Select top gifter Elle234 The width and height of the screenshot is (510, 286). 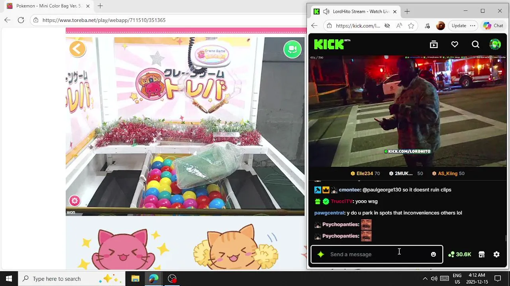365,174
